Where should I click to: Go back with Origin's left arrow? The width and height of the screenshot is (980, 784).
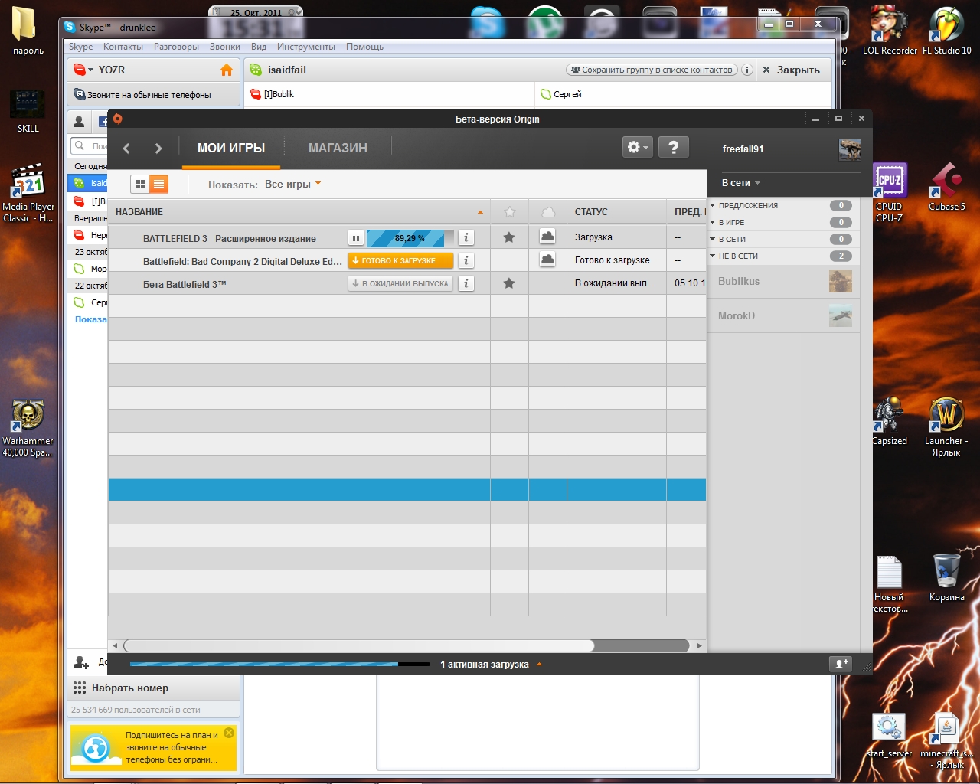tap(127, 149)
